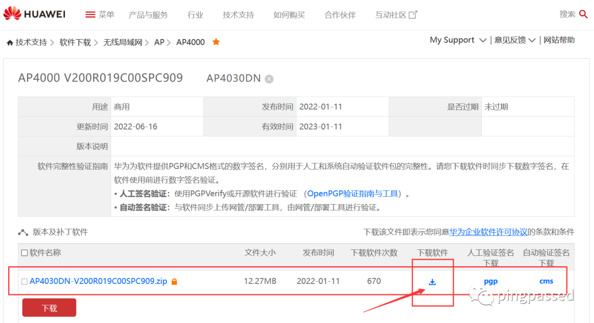Open the 行业 menu
This screenshot has height=323, width=594.
[195, 15]
